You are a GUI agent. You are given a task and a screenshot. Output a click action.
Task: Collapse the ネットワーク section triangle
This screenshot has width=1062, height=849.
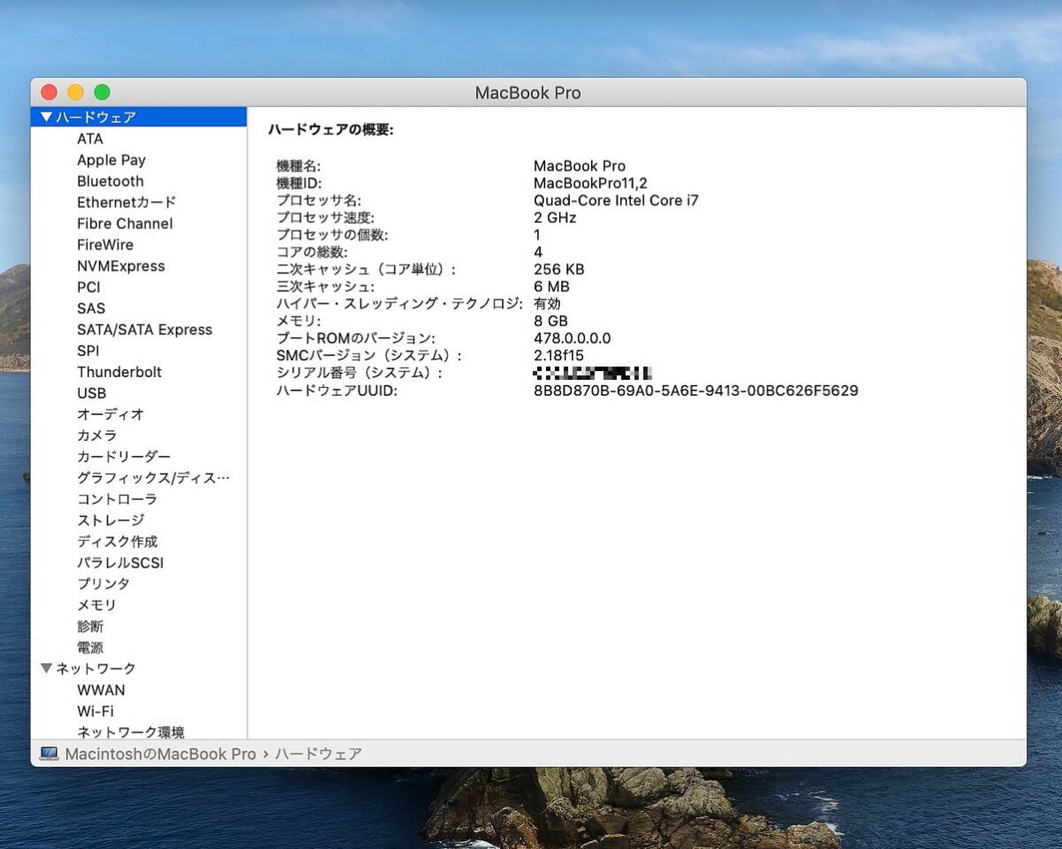[46, 668]
